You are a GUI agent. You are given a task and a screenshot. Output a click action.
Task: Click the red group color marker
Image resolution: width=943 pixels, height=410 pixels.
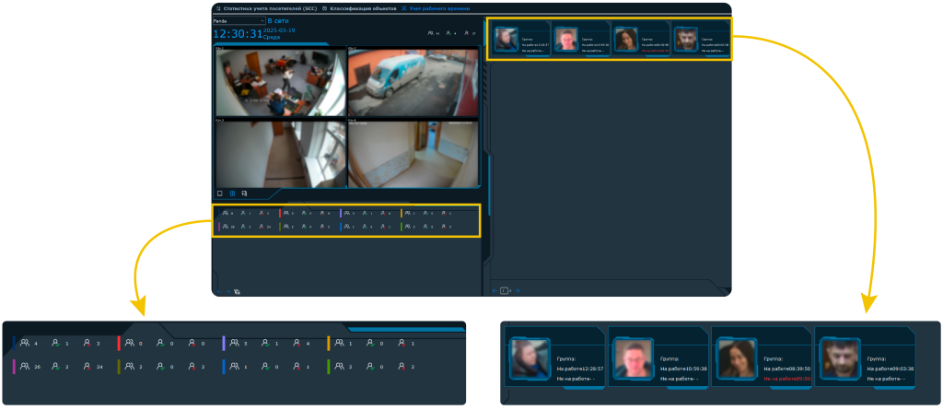pyautogui.click(x=279, y=213)
